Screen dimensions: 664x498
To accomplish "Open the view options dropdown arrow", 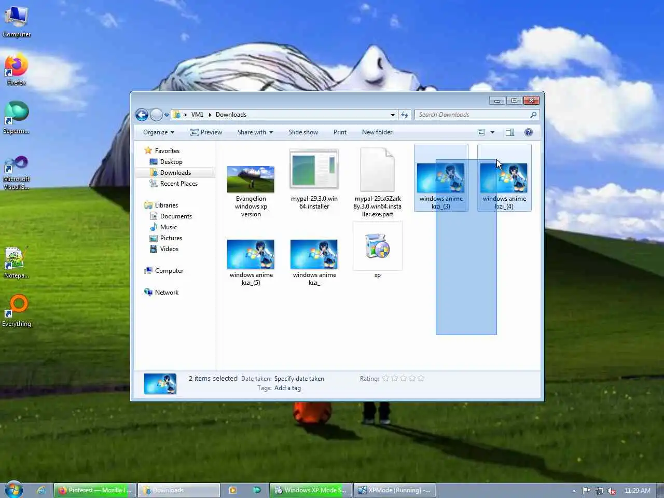I will [x=492, y=132].
